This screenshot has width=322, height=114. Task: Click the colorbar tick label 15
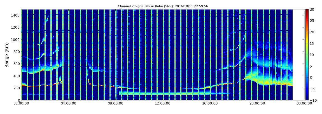click(312, 43)
